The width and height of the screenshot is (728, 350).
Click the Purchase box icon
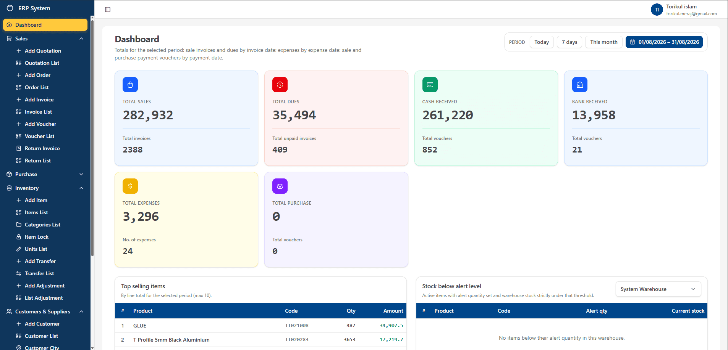click(9, 174)
